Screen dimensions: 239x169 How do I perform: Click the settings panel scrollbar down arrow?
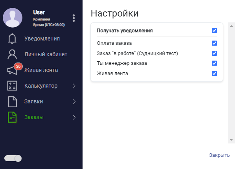tap(232, 140)
